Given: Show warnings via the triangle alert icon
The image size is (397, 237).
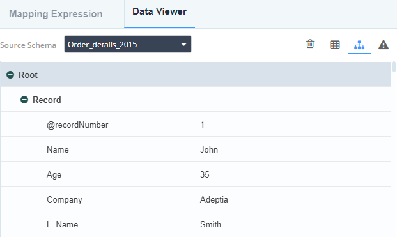Looking at the screenshot, I should [384, 45].
